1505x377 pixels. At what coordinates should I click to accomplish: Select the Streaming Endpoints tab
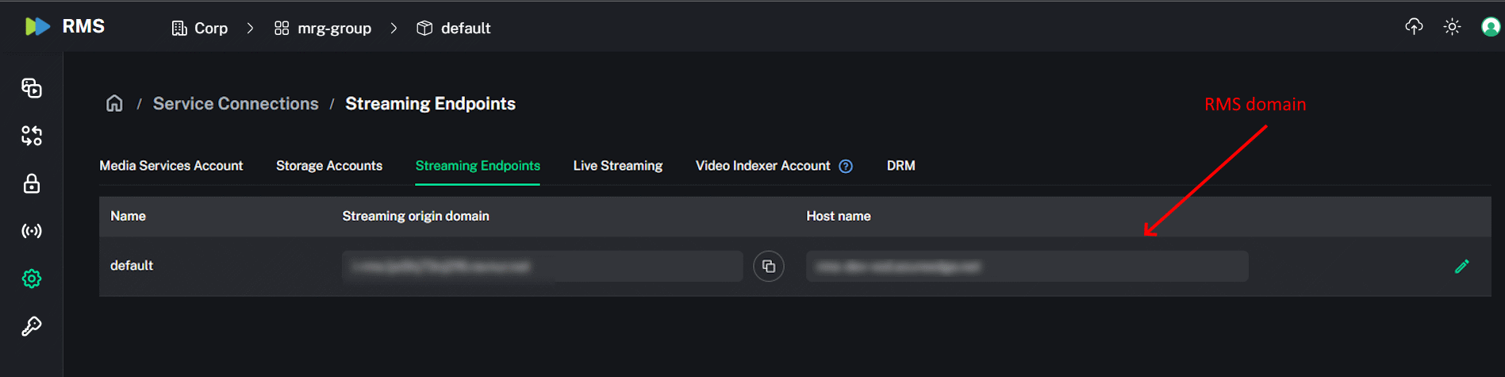pyautogui.click(x=478, y=165)
